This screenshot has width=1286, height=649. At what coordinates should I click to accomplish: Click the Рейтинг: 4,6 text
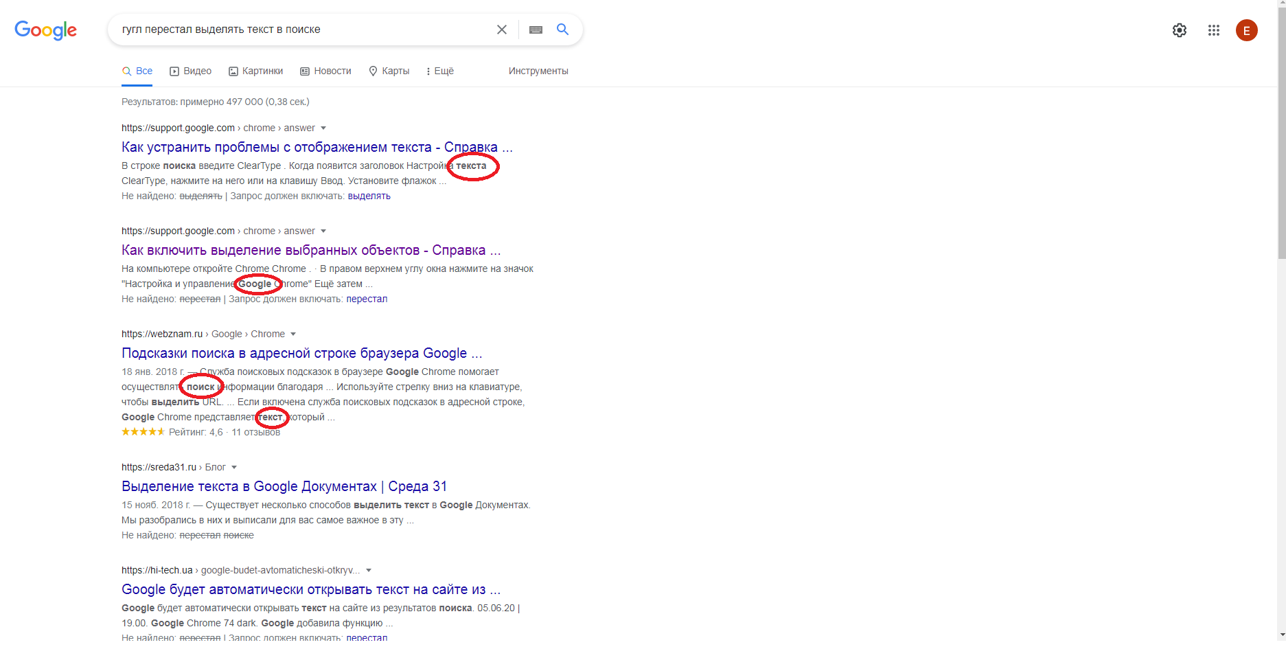[196, 433]
